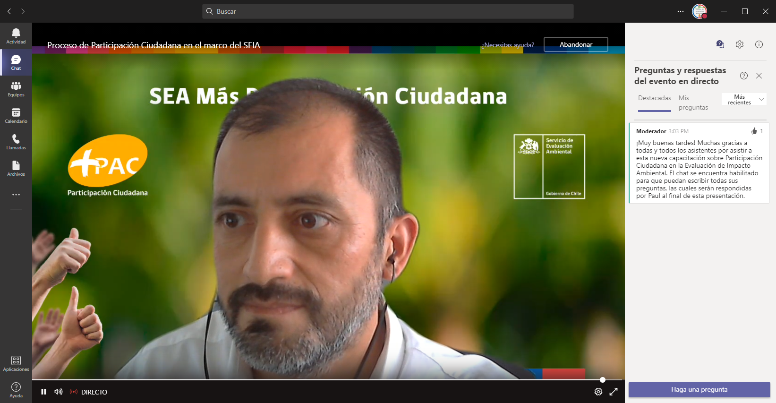Mute the video volume speaker
Viewport: 776px width, 403px height.
tap(59, 392)
